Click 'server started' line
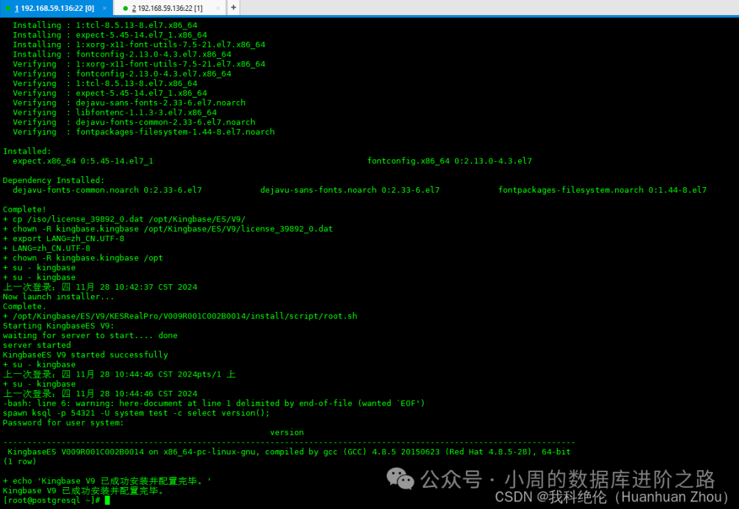739x509 pixels. click(x=37, y=345)
